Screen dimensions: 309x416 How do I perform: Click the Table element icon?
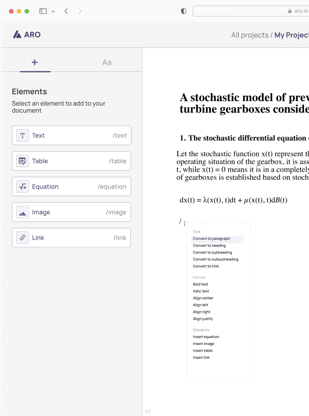click(23, 161)
